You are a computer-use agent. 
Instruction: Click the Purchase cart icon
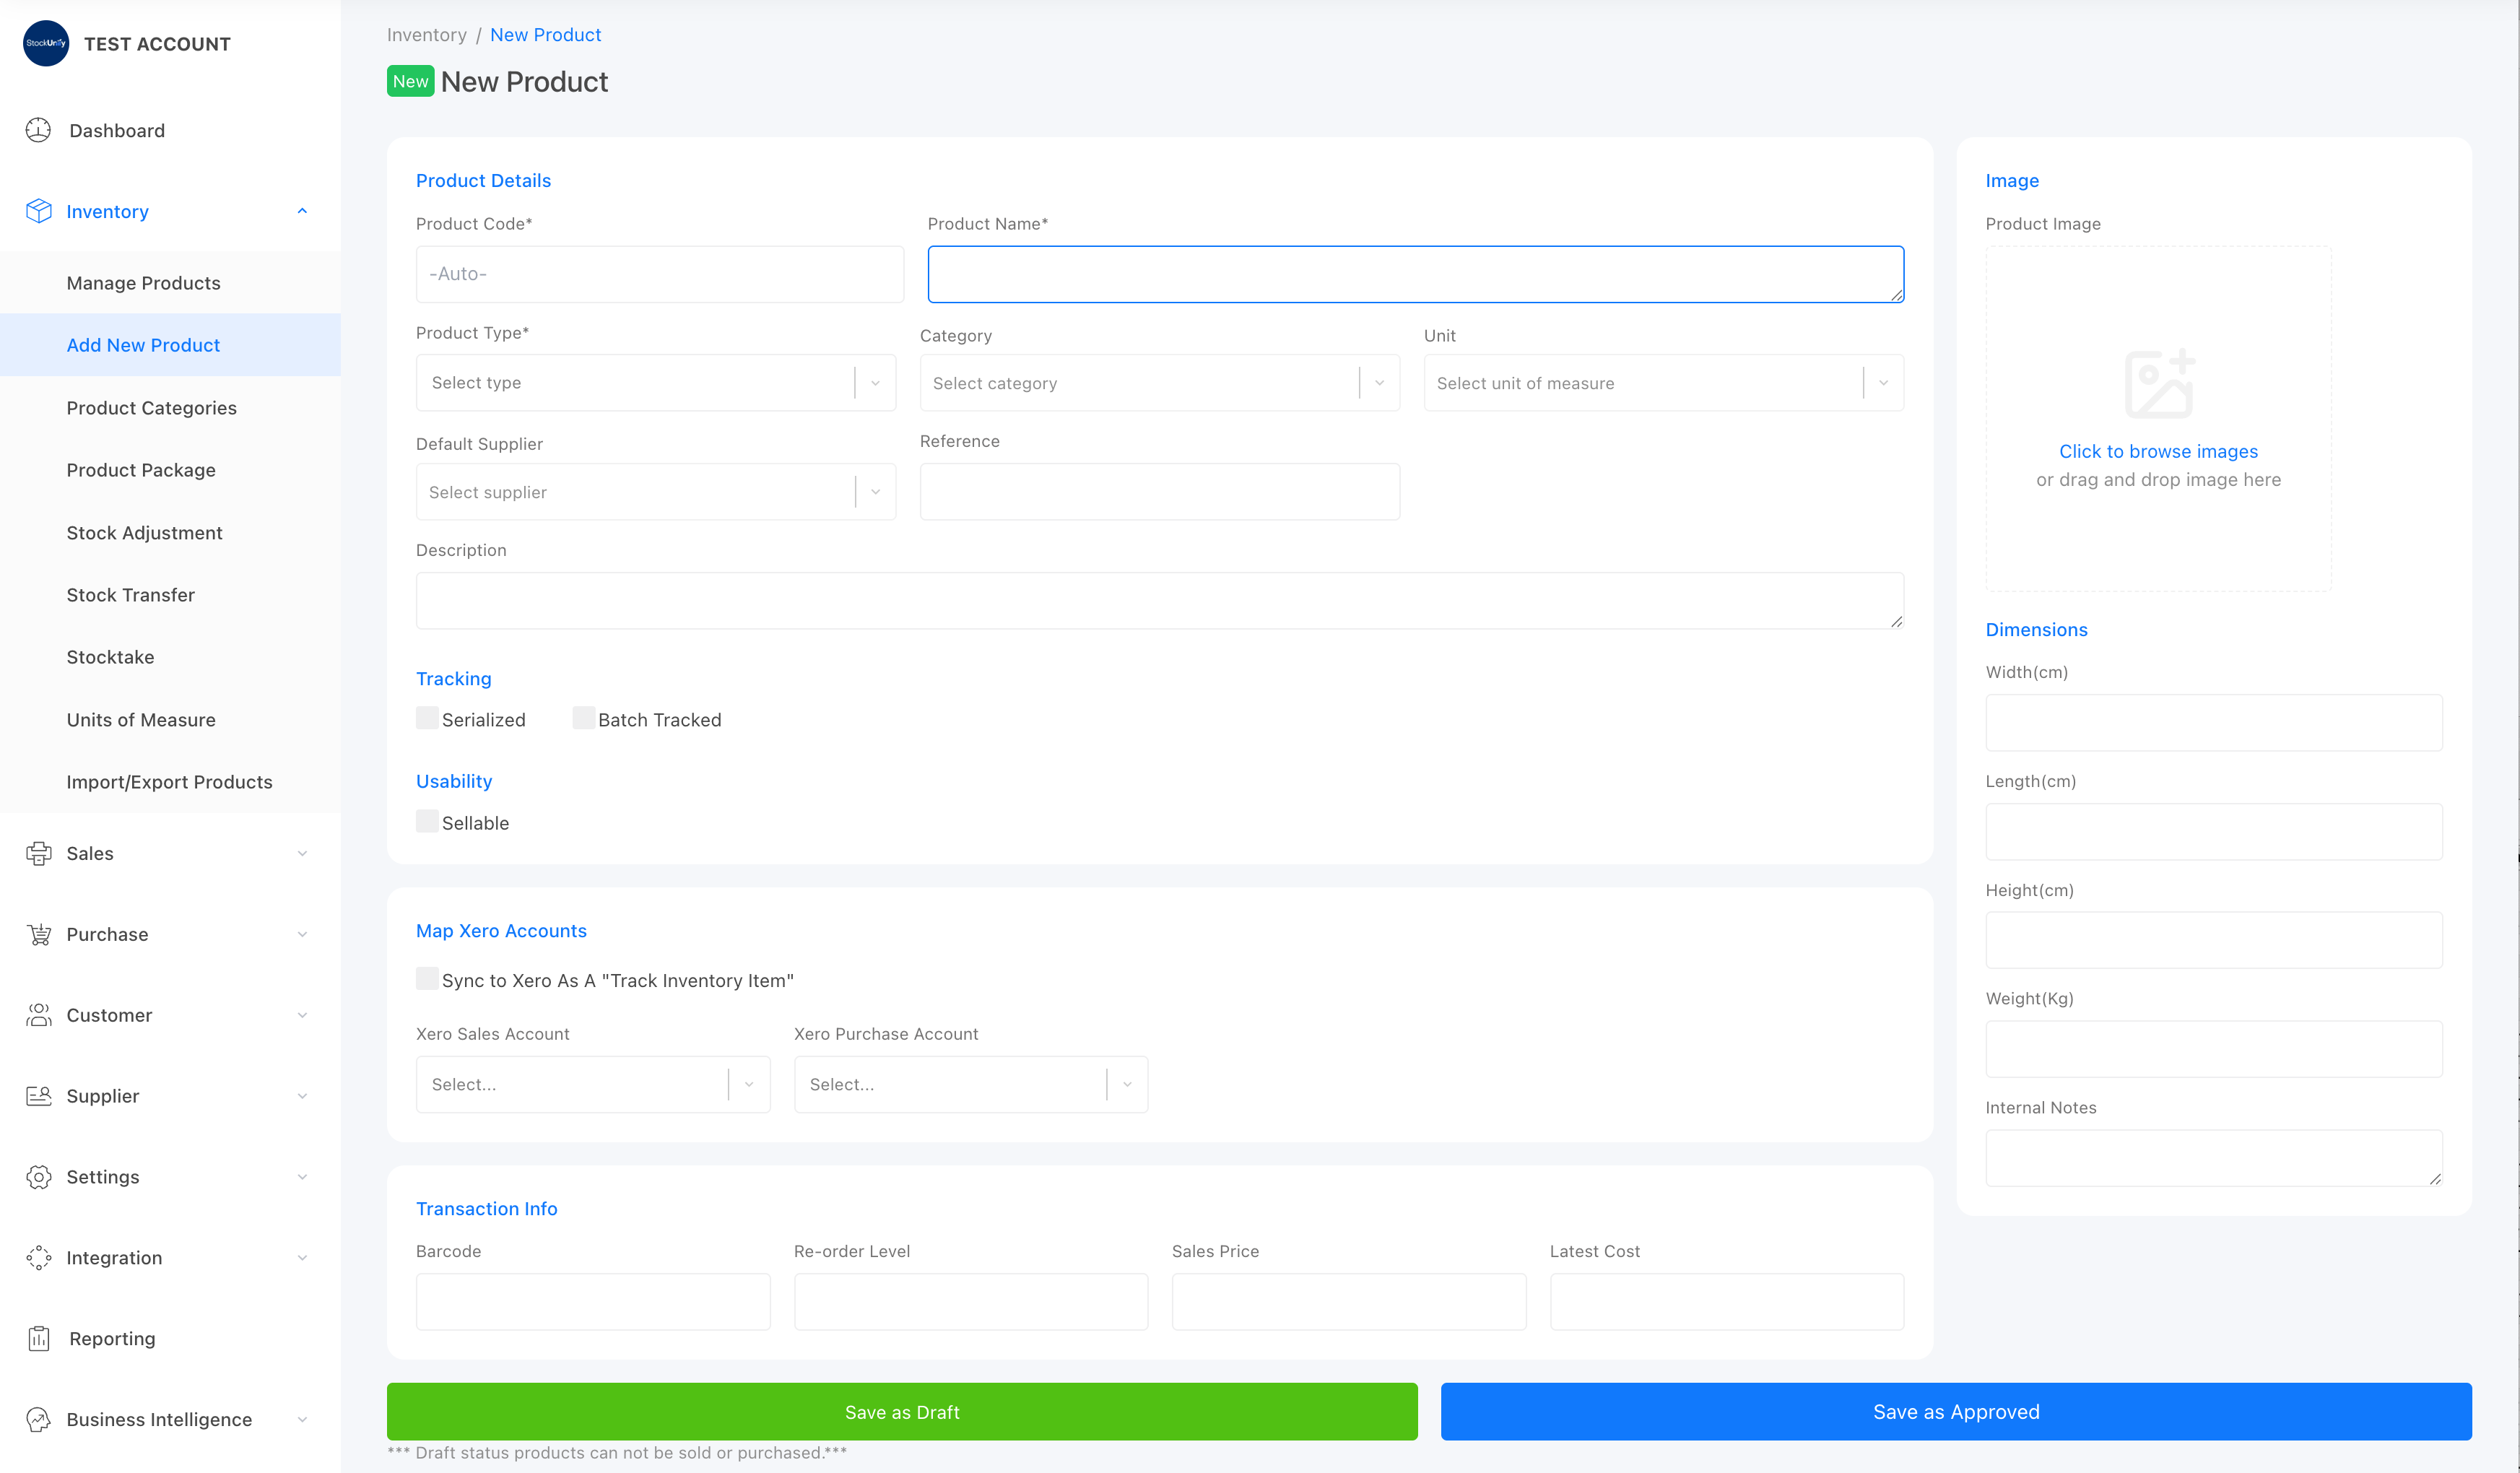coord(38,934)
